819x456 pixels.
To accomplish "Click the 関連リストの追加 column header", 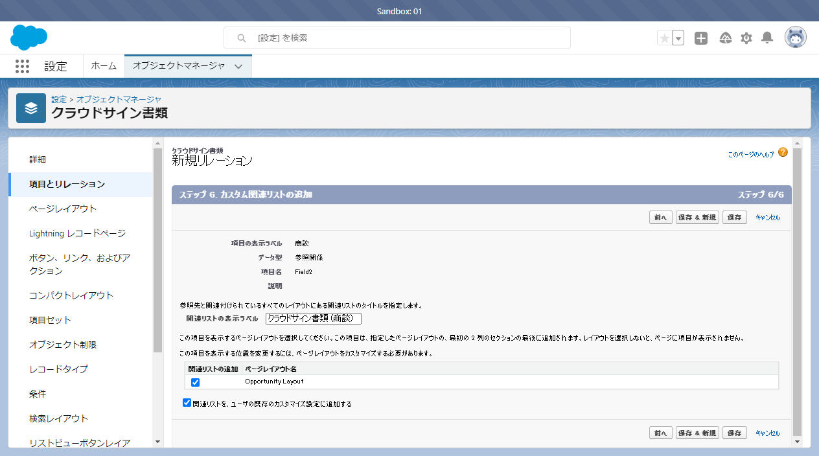I will coord(213,369).
